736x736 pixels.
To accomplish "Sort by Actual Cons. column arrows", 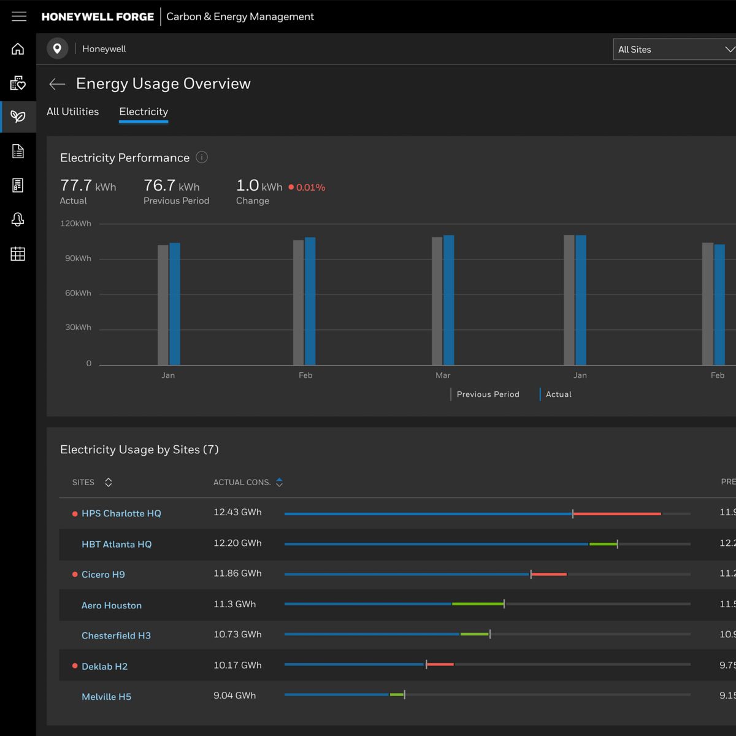I will pos(280,483).
